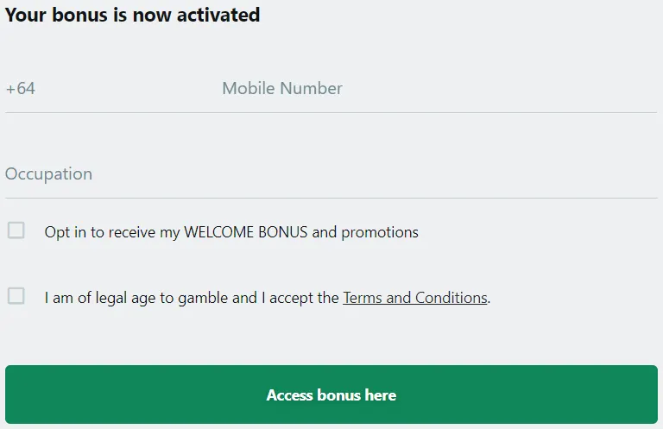This screenshot has height=429, width=663.
Task: Click the word 'Conditions' in the underlined link
Action: pos(451,298)
